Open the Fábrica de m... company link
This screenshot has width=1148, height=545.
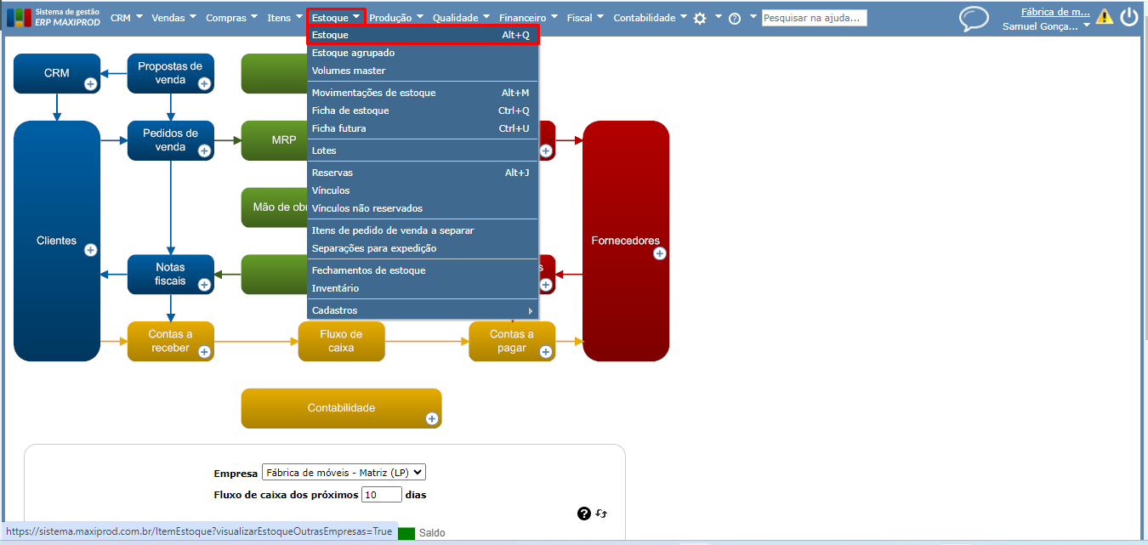(1055, 12)
